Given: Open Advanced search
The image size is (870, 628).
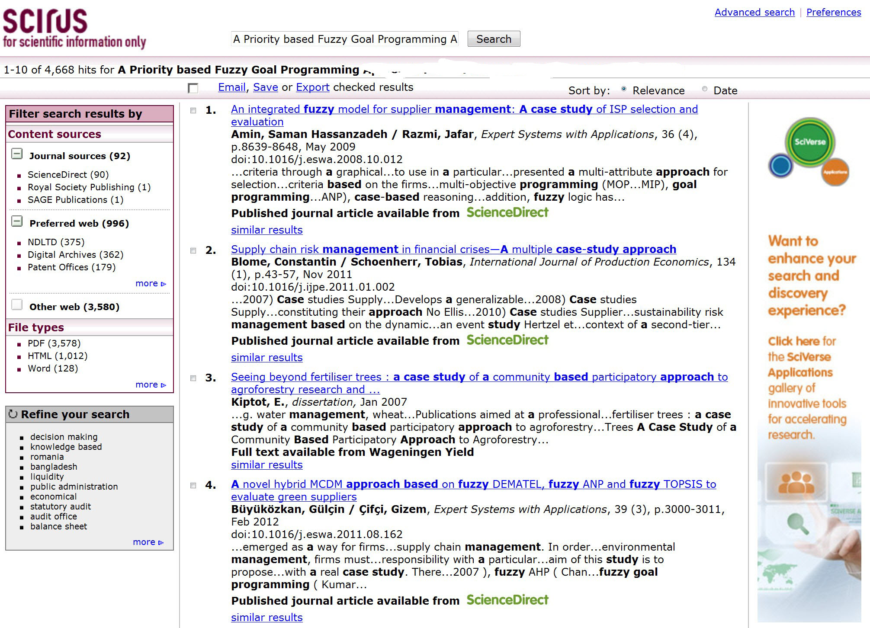Looking at the screenshot, I should (754, 12).
